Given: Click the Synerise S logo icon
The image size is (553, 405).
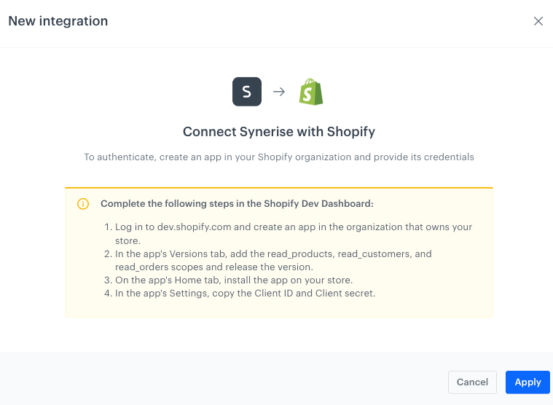Looking at the screenshot, I should (x=247, y=92).
